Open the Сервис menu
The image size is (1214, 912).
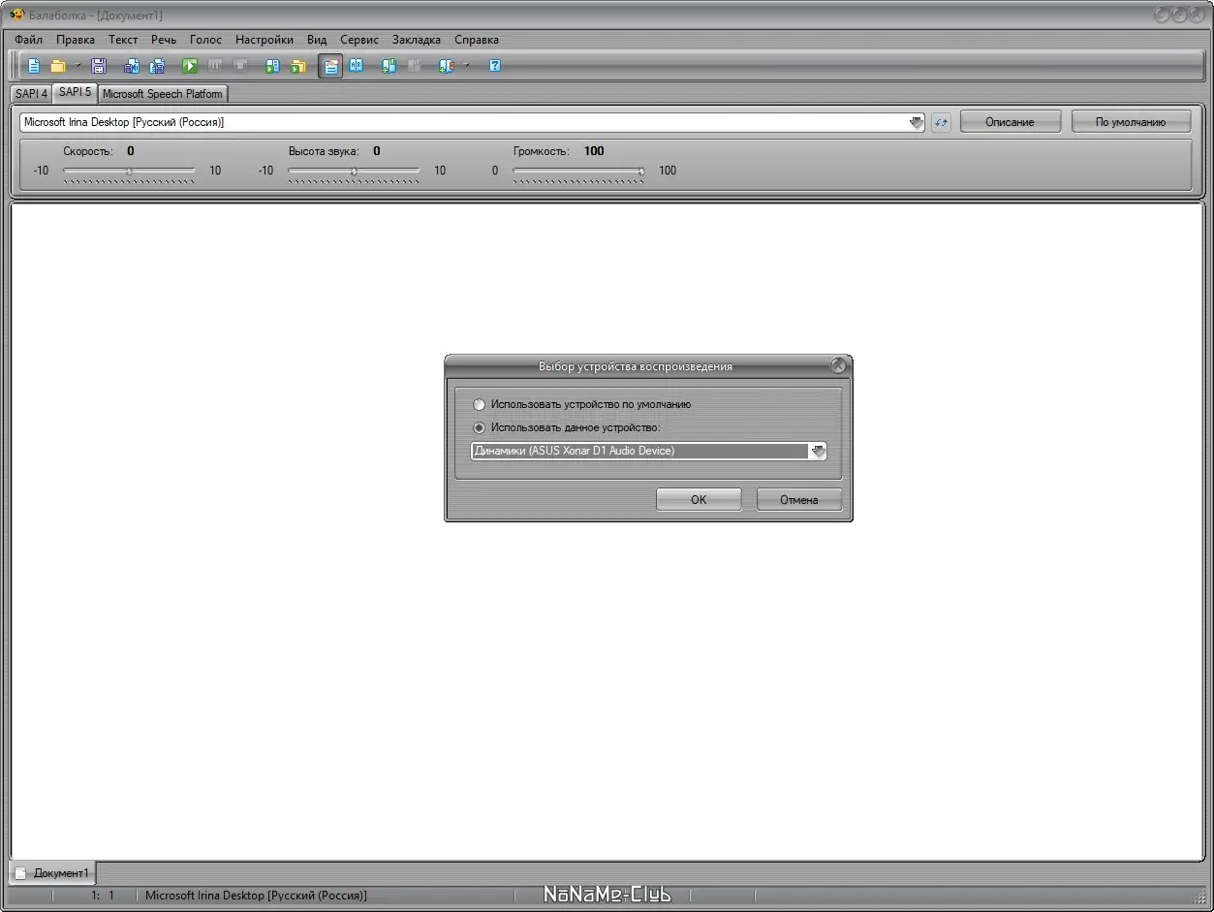click(359, 40)
